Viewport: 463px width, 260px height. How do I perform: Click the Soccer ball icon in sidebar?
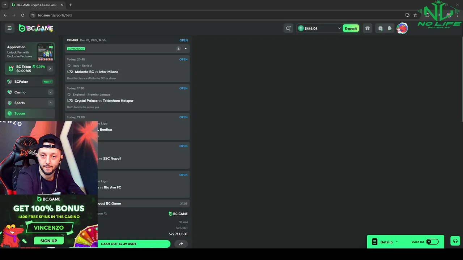tap(10, 113)
